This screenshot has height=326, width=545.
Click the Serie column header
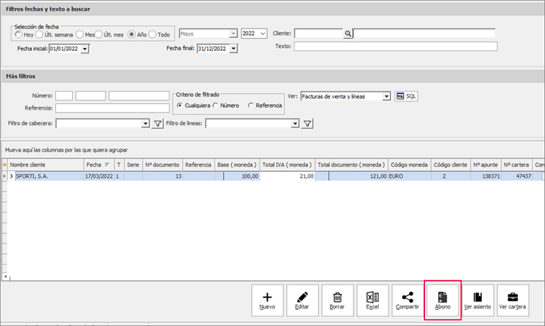click(133, 165)
